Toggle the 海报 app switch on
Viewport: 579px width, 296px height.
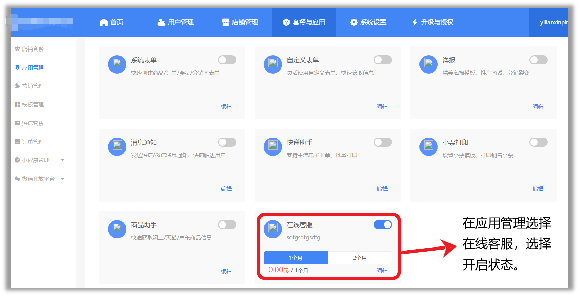[x=539, y=60]
